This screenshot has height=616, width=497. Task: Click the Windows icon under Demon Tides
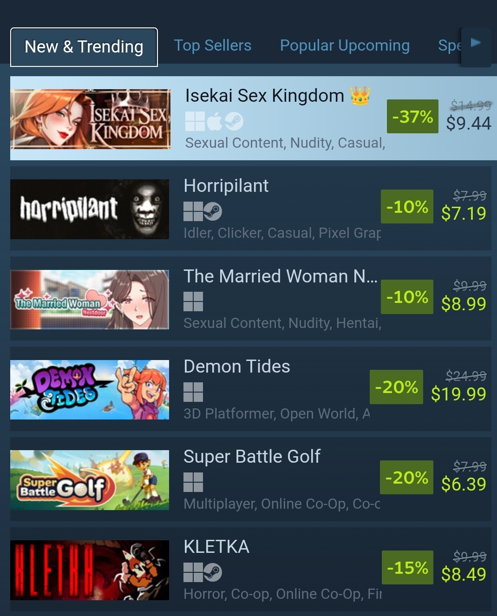coord(193,392)
